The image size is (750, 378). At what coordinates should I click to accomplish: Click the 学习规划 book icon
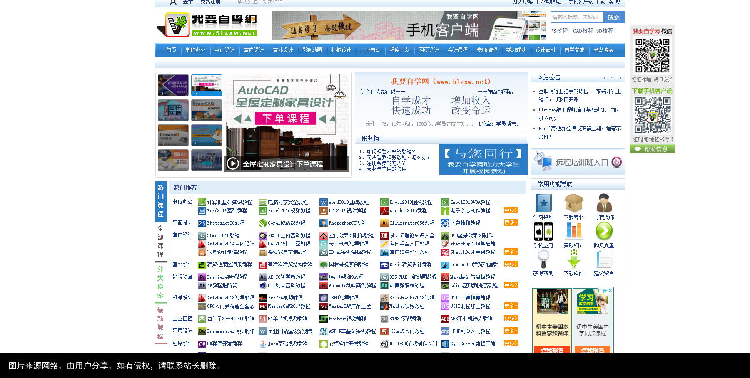click(x=543, y=203)
